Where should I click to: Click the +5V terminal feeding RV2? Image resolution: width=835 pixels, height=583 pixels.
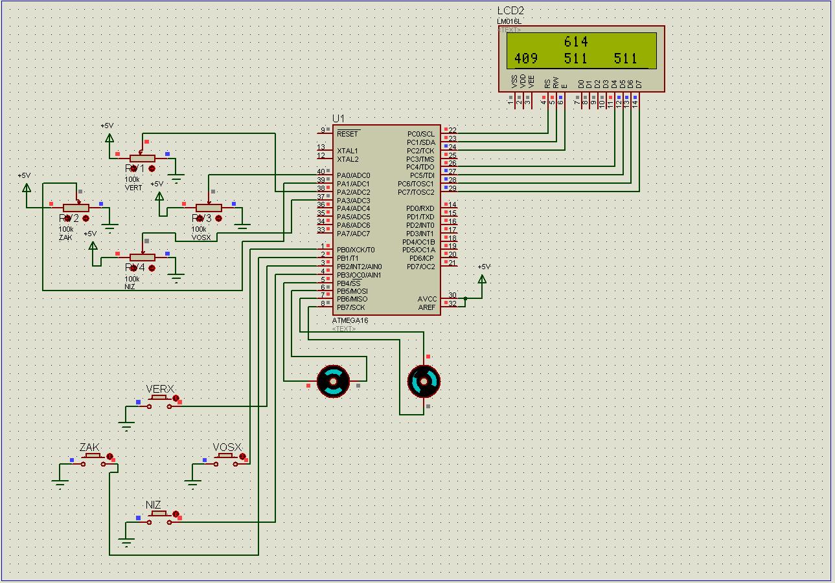point(27,188)
